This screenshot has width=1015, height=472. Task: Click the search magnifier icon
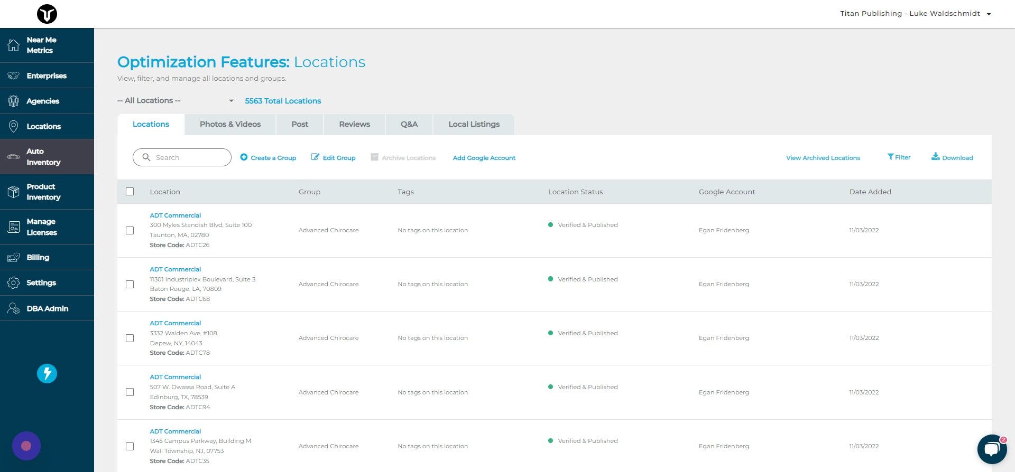point(146,157)
